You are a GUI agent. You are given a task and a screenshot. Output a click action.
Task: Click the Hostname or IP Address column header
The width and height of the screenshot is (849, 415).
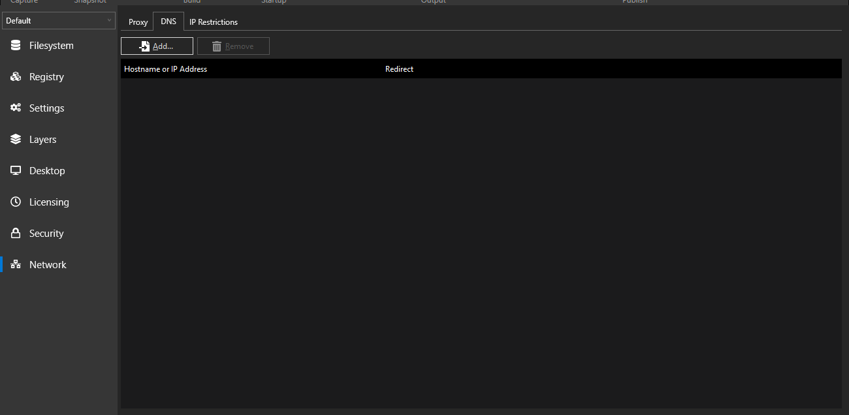tap(165, 69)
